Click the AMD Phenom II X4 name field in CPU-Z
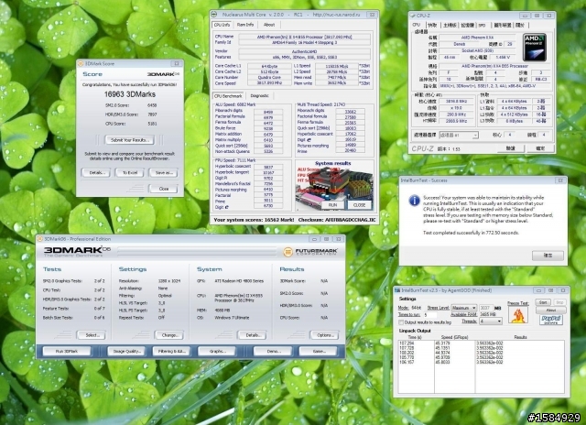The image size is (586, 425). click(477, 38)
